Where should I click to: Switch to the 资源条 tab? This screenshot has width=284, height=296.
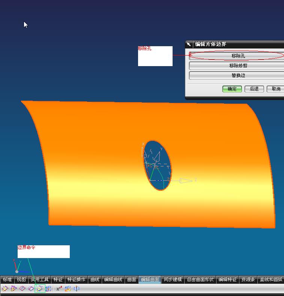(x=248, y=279)
